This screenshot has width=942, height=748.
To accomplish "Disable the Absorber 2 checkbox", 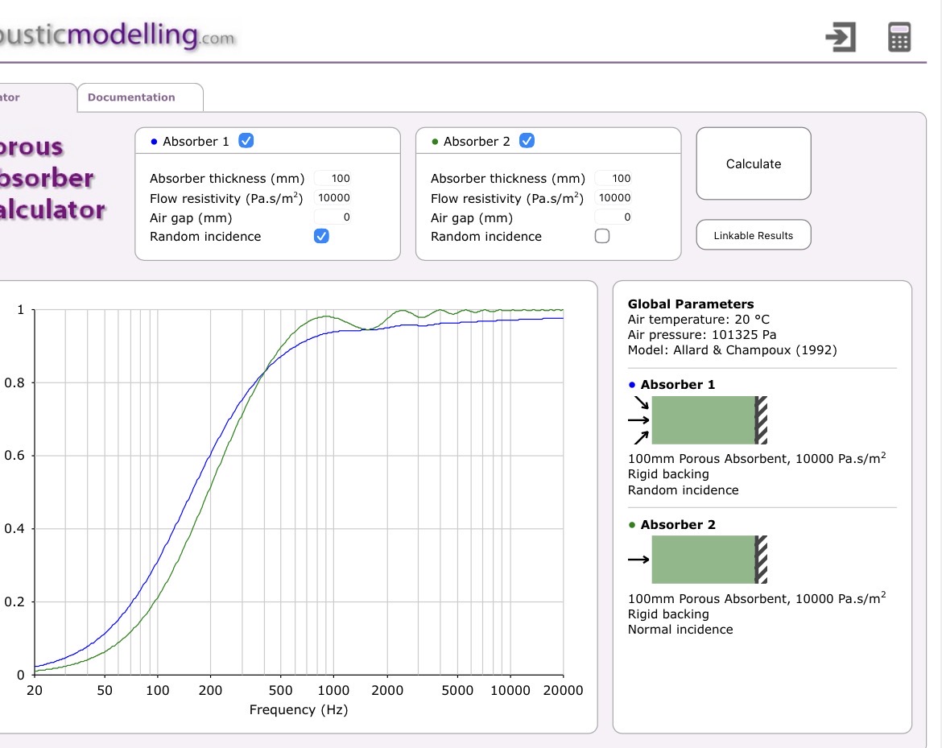I will pyautogui.click(x=527, y=141).
